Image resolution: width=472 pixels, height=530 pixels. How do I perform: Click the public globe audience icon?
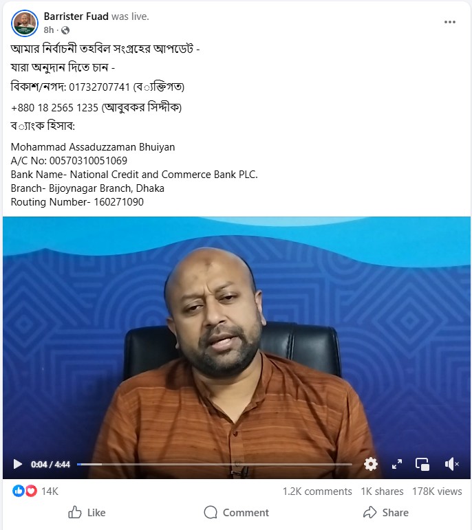[x=65, y=30]
